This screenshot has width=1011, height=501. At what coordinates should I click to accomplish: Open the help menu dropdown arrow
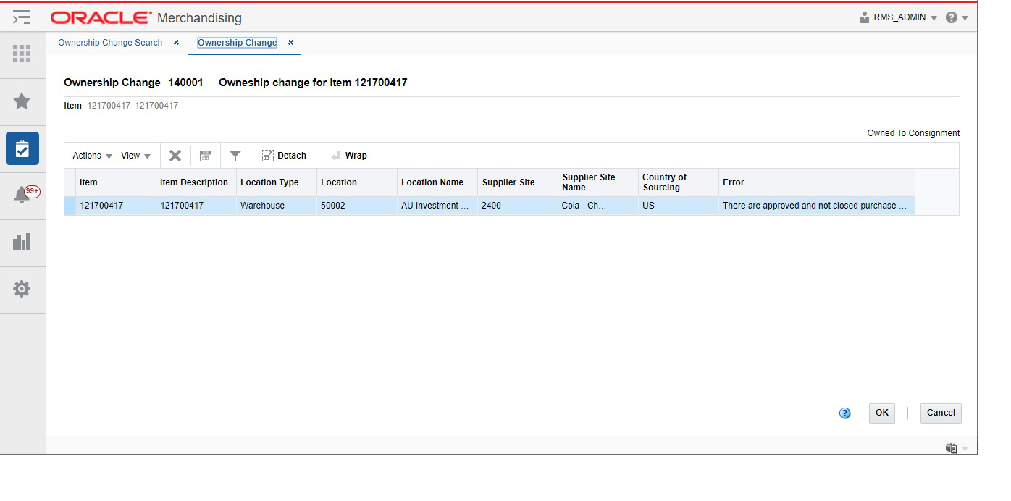[x=965, y=18]
